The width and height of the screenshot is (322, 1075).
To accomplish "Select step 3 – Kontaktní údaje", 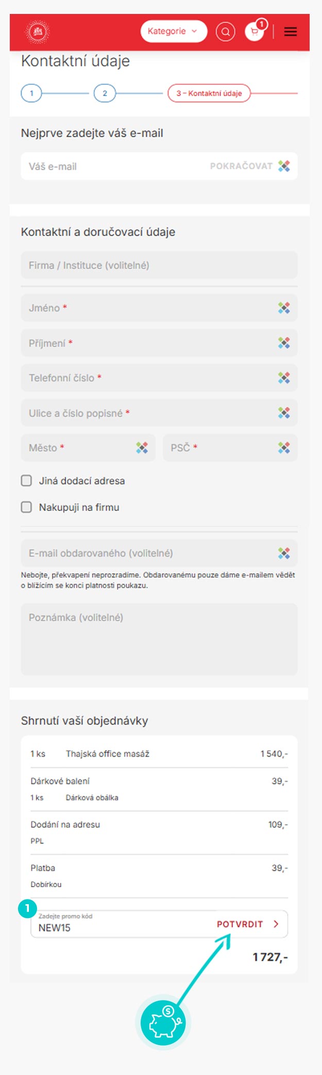I will [x=209, y=93].
